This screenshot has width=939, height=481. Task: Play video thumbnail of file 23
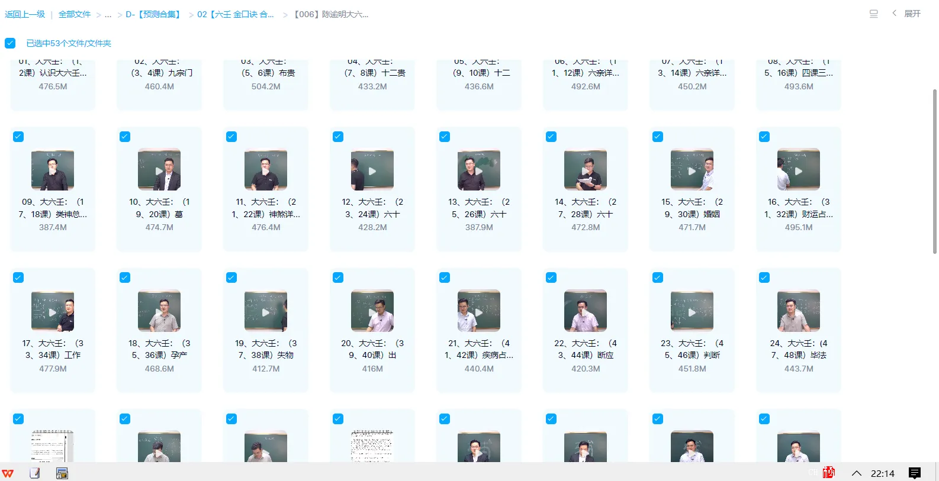(x=692, y=311)
